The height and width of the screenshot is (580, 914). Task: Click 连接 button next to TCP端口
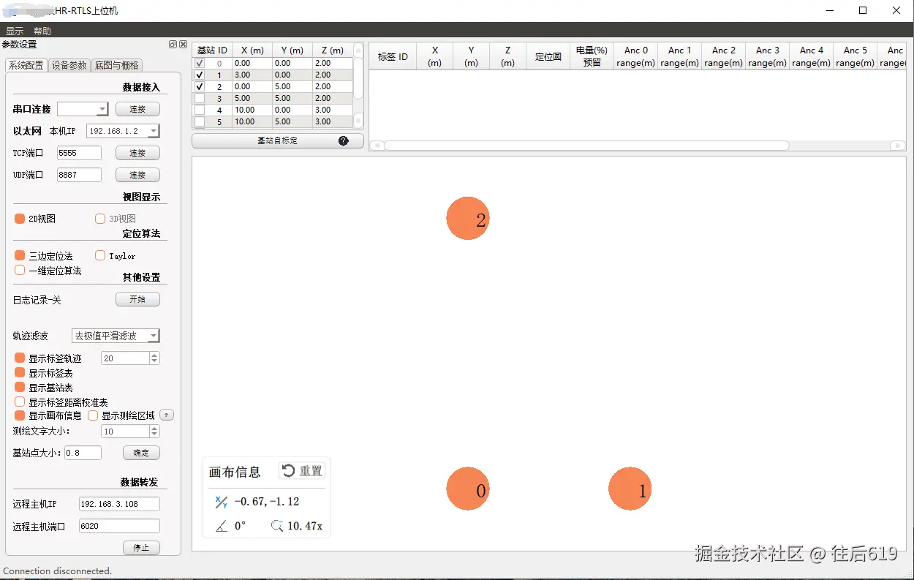[137, 153]
